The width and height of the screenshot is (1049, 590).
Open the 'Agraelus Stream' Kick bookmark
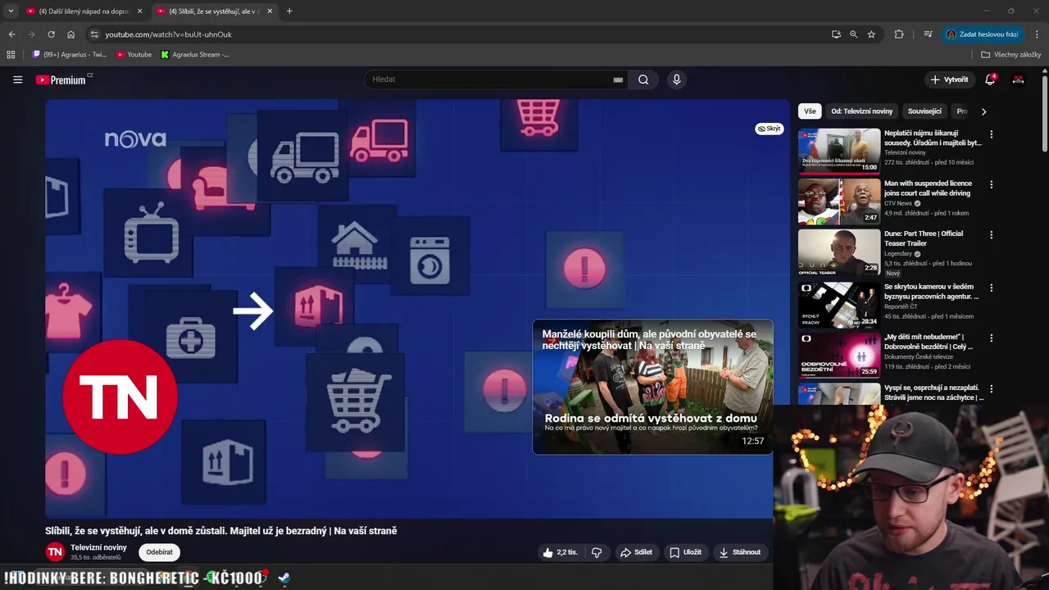click(195, 55)
